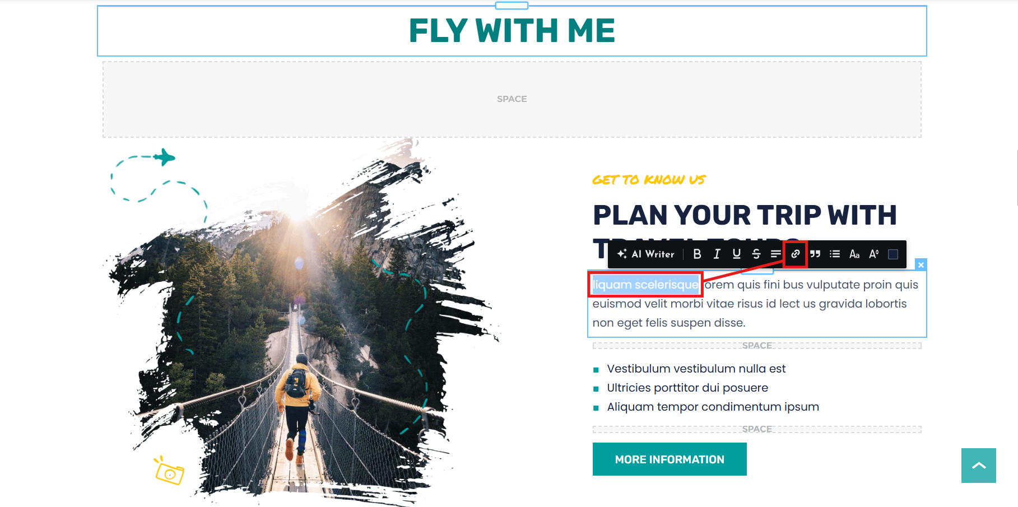
Task: Open the AI Writer tool
Action: 646,254
